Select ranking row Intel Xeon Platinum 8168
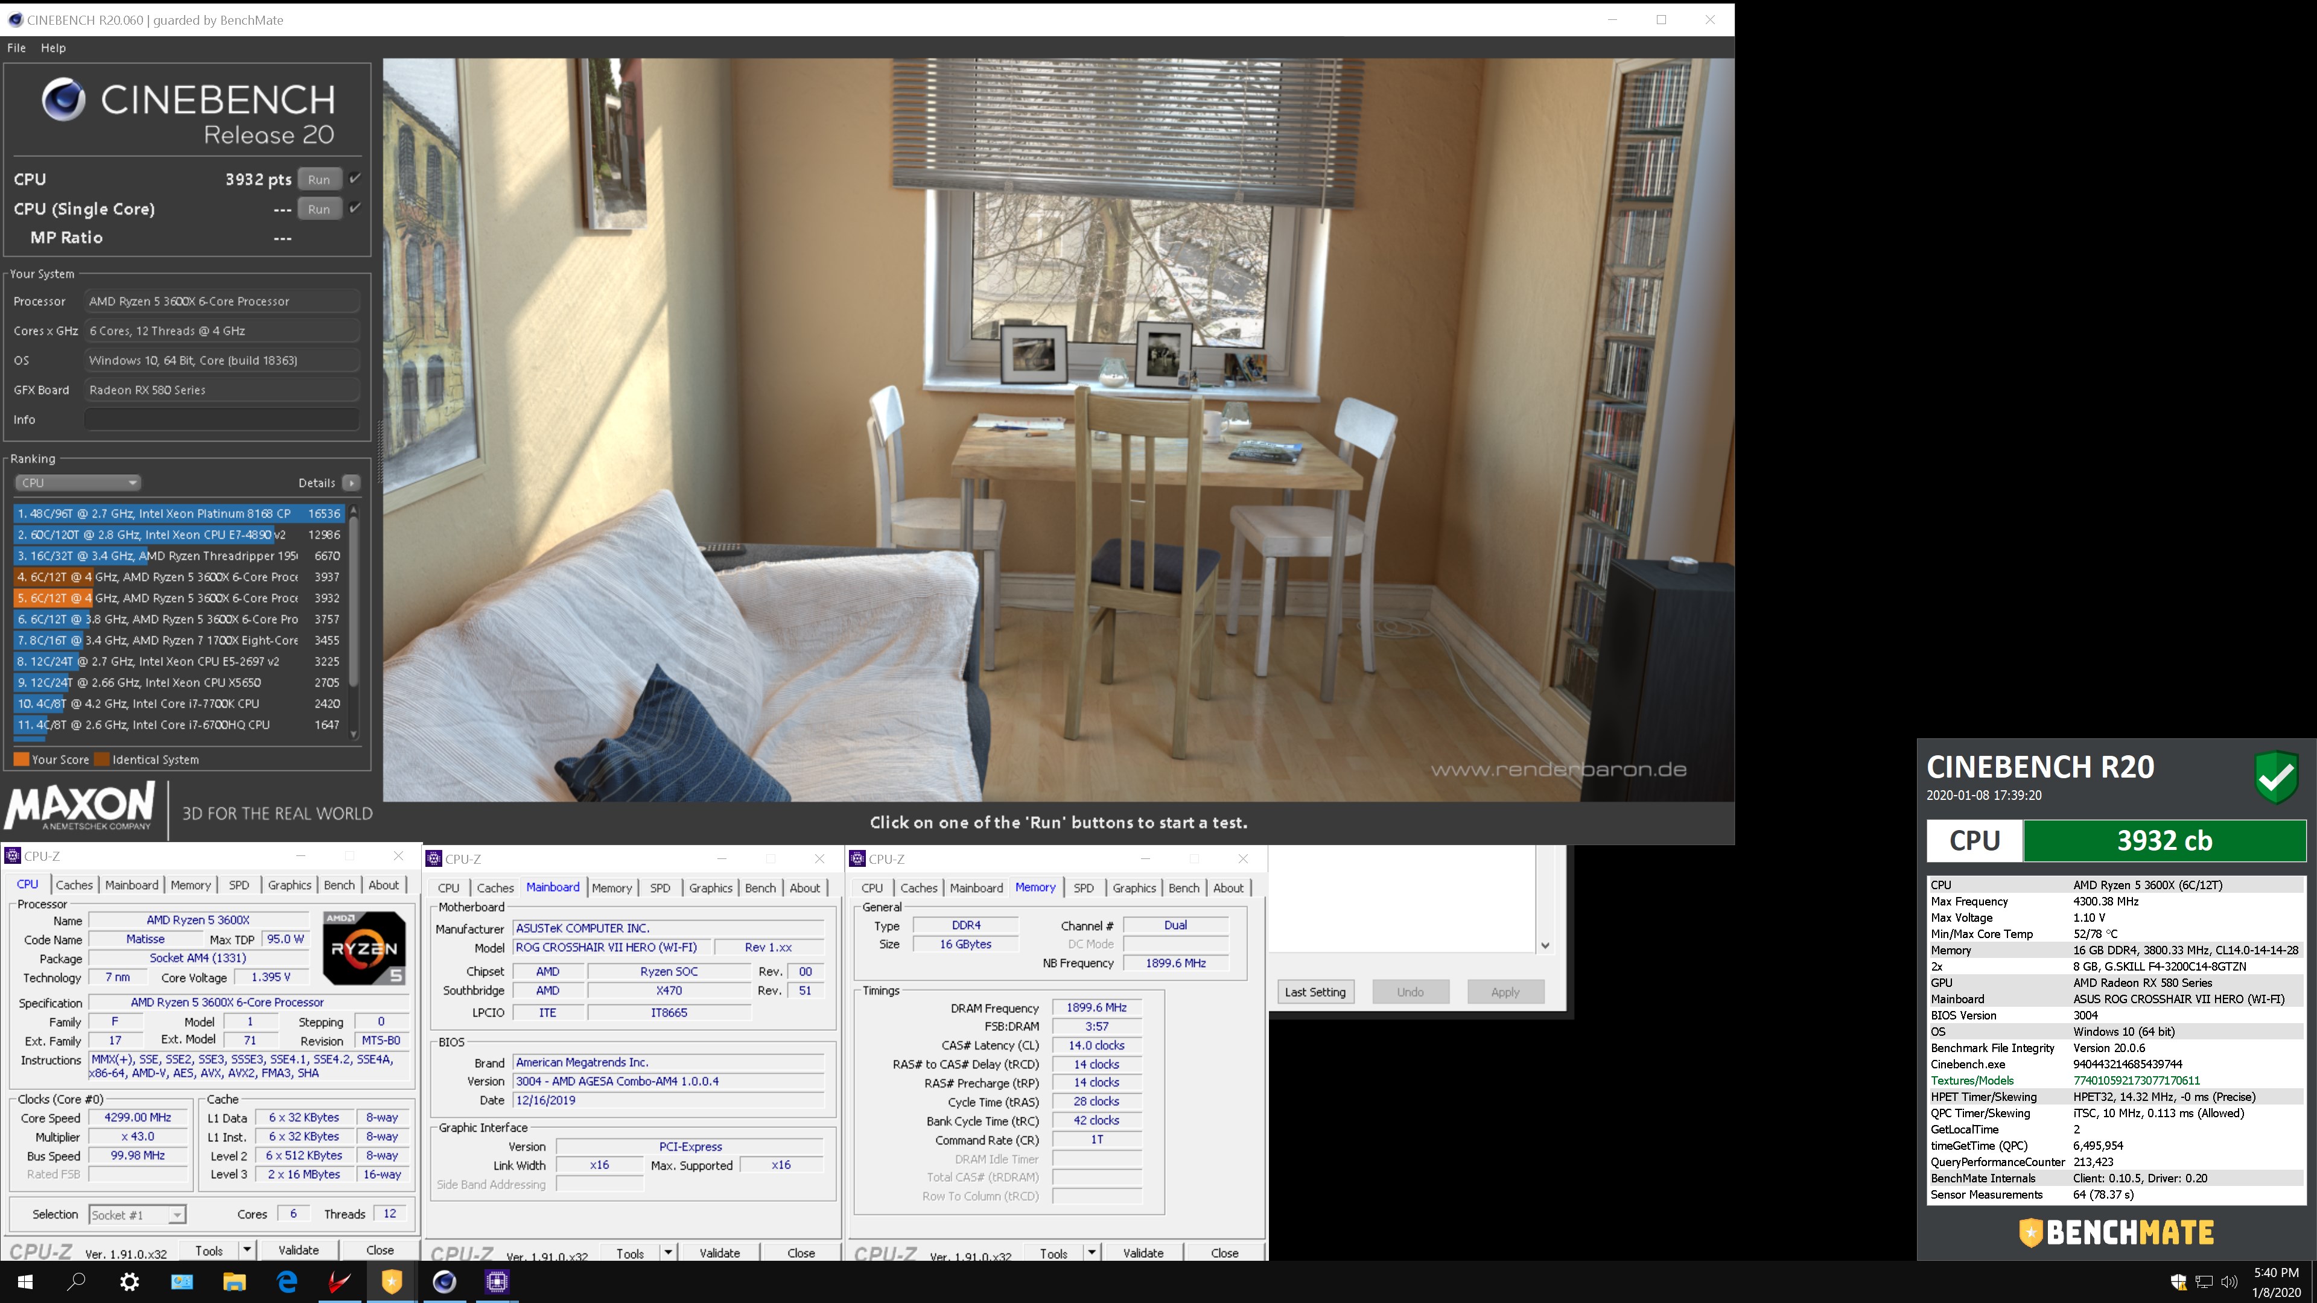Viewport: 2317px width, 1303px height. [x=178, y=513]
